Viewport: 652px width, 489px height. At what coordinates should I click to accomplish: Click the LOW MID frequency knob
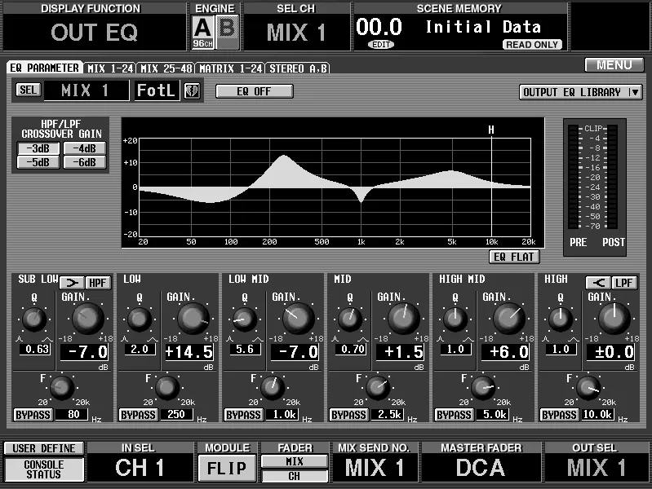(272, 388)
